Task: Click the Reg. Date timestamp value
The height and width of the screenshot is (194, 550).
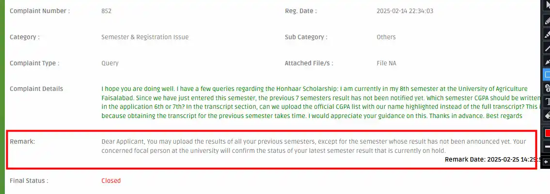Action: tap(405, 11)
